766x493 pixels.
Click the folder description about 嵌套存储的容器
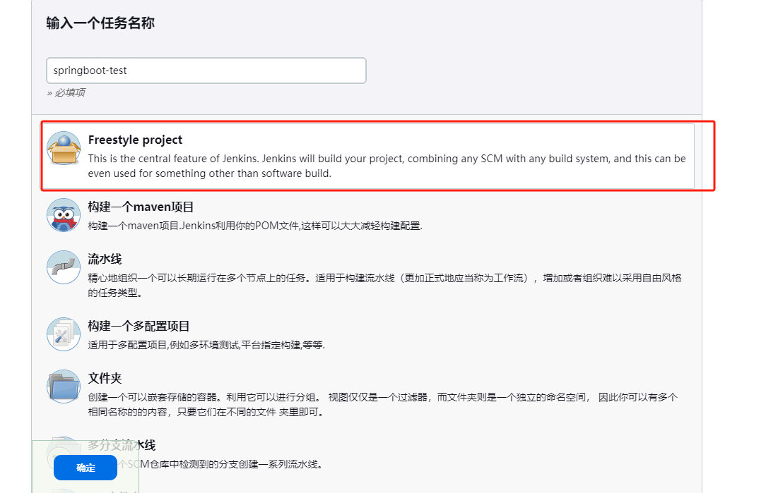point(382,405)
